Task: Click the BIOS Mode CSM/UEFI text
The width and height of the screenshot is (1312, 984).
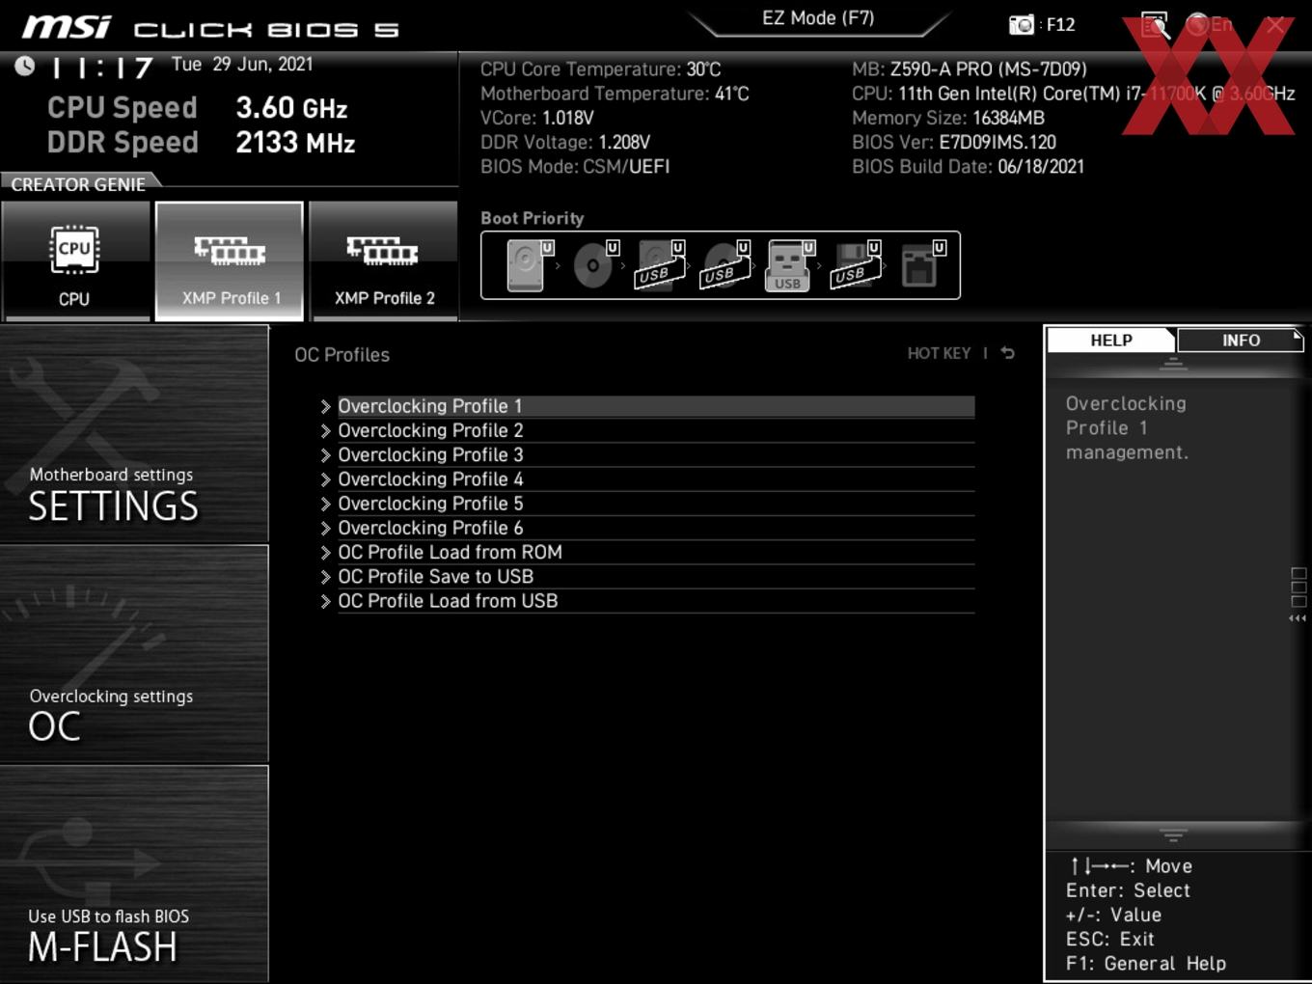Action: [575, 167]
